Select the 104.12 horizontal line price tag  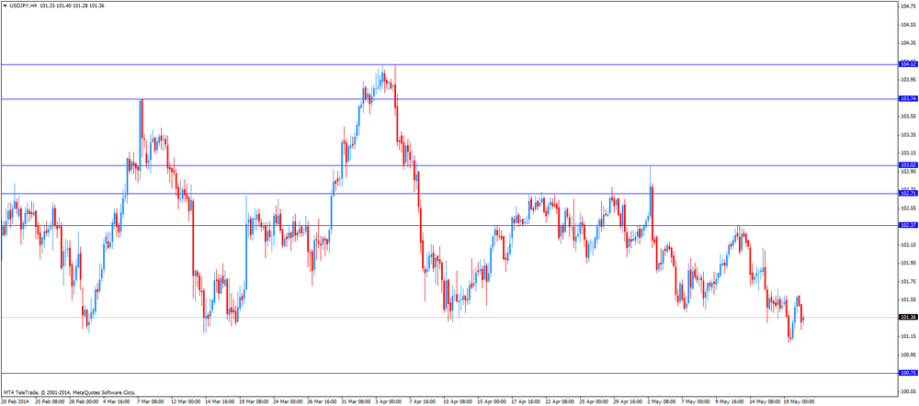point(908,64)
